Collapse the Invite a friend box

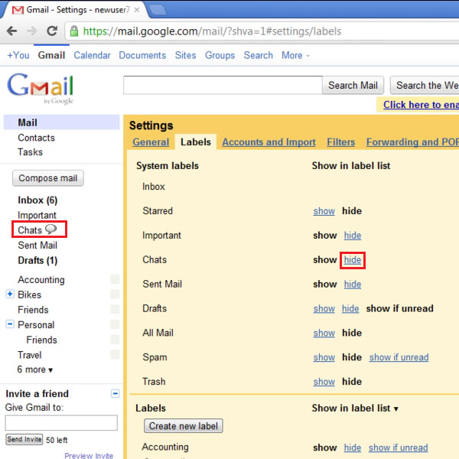(116, 394)
